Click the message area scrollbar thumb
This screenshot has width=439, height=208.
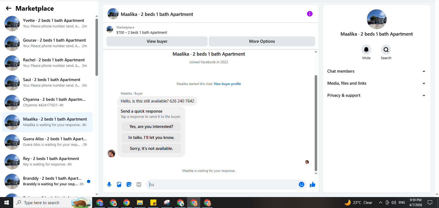pyautogui.click(x=316, y=123)
